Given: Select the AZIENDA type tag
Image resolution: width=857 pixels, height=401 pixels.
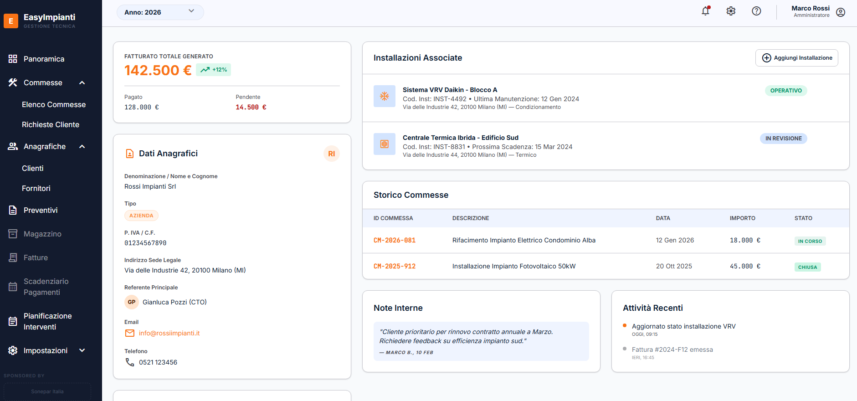Looking at the screenshot, I should pos(141,216).
